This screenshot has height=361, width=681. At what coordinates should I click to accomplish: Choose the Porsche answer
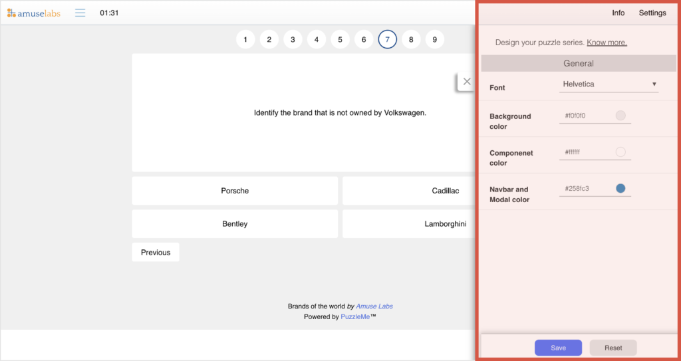point(235,191)
